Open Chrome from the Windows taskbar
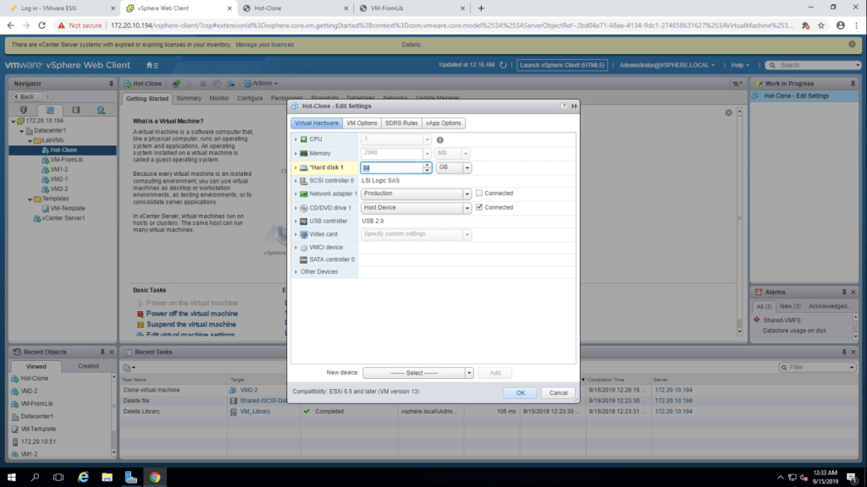 pos(155,477)
